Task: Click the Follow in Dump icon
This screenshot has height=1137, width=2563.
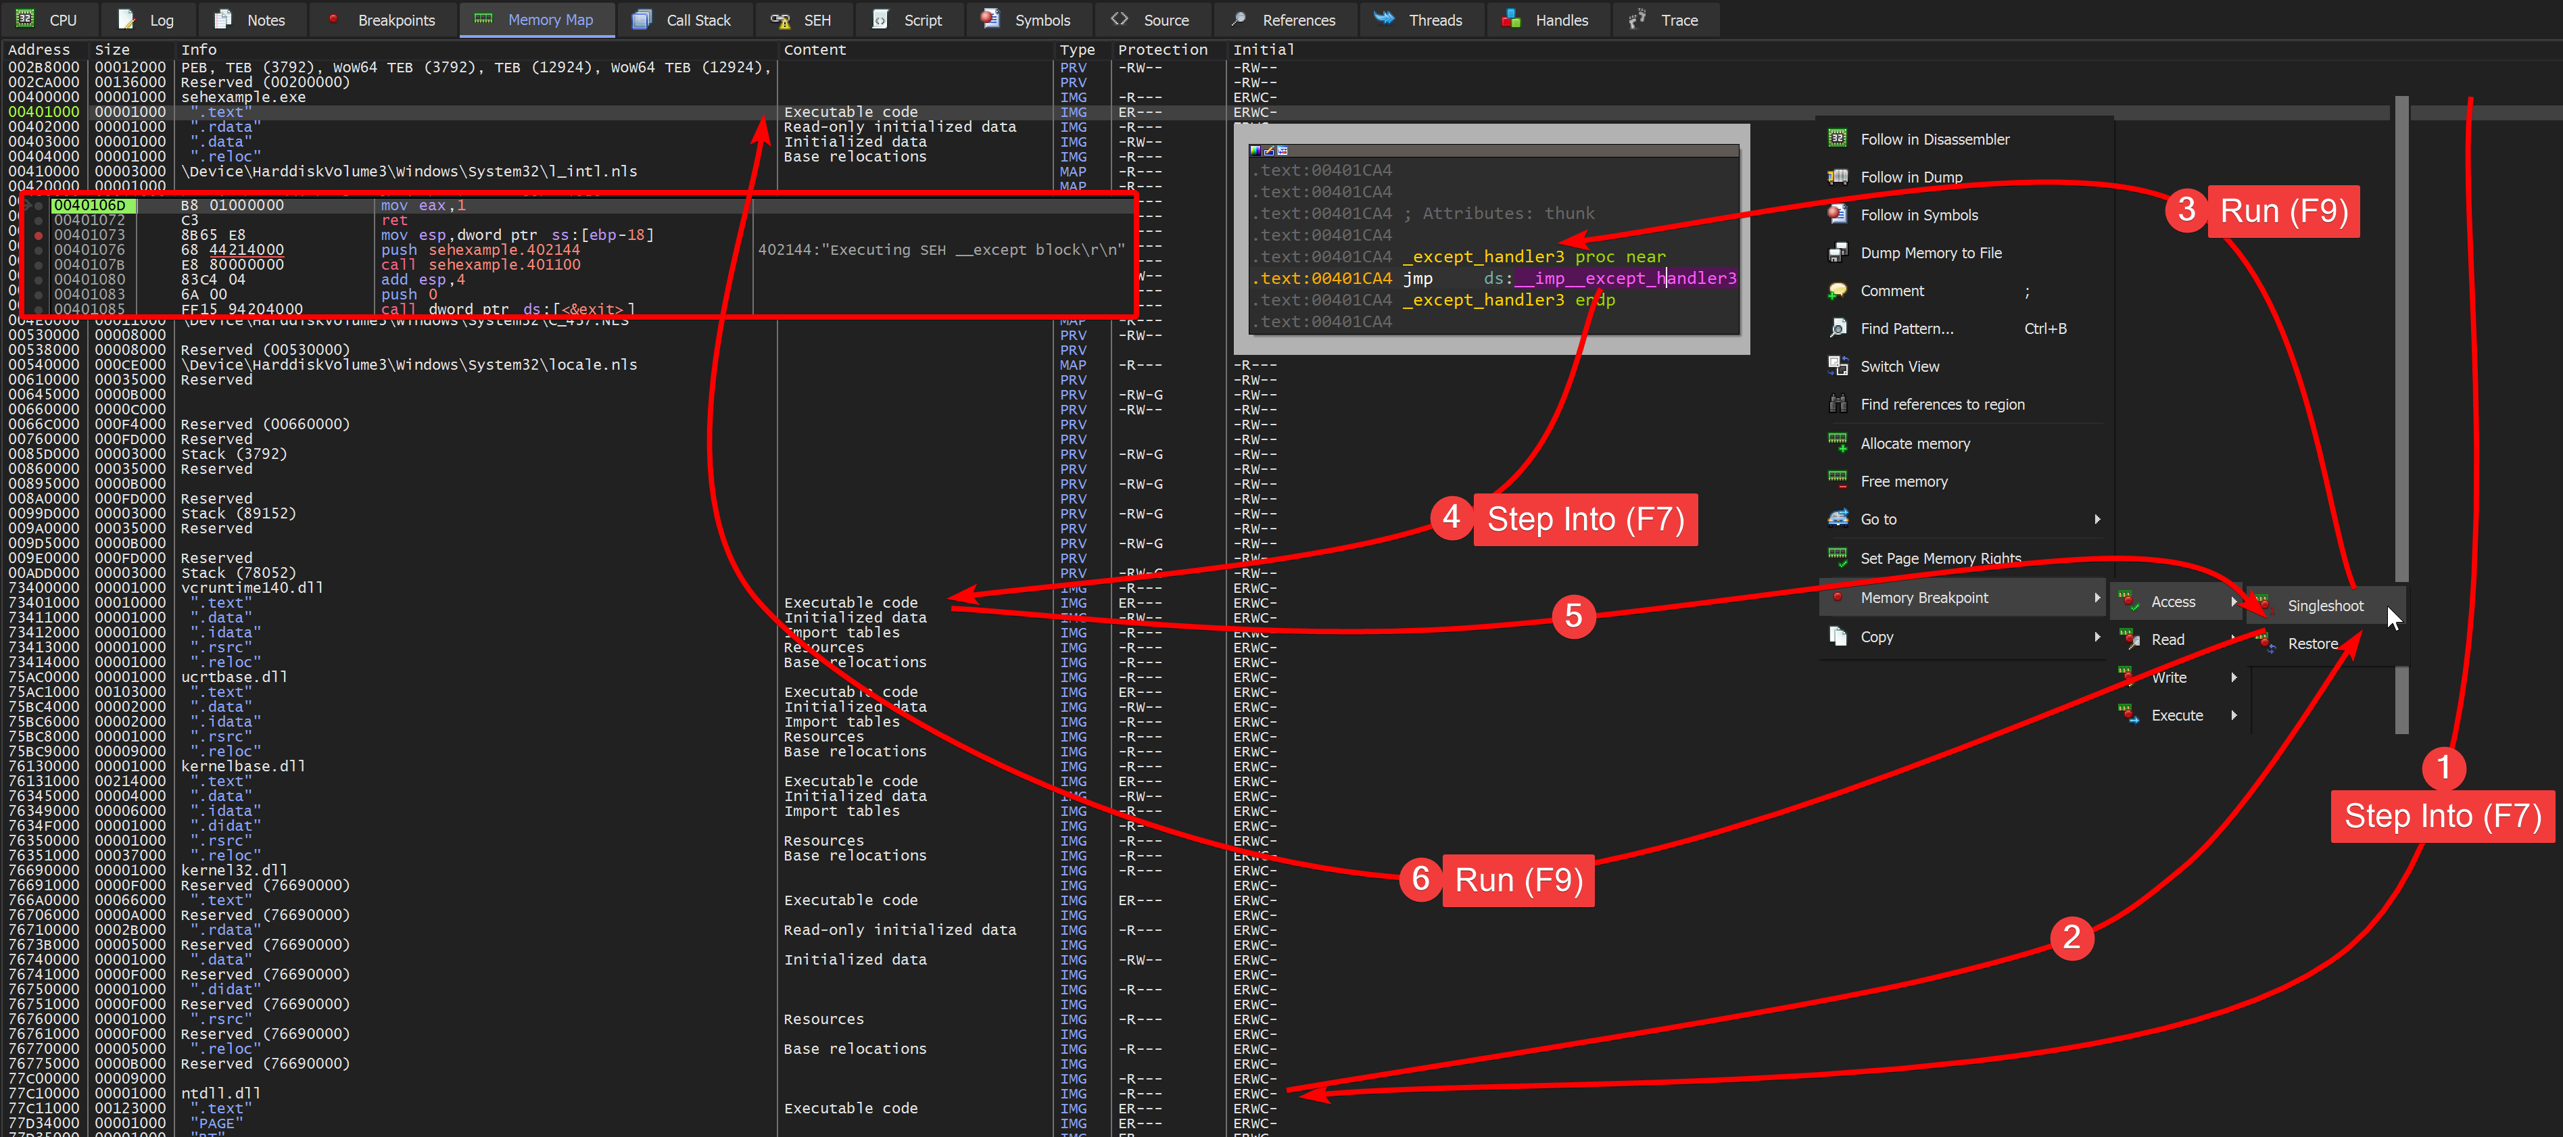Action: 1837,176
